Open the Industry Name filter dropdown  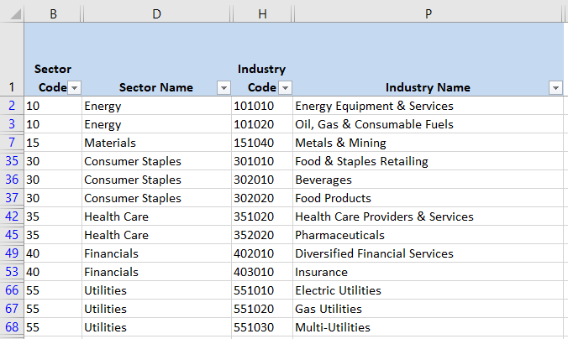[x=555, y=87]
